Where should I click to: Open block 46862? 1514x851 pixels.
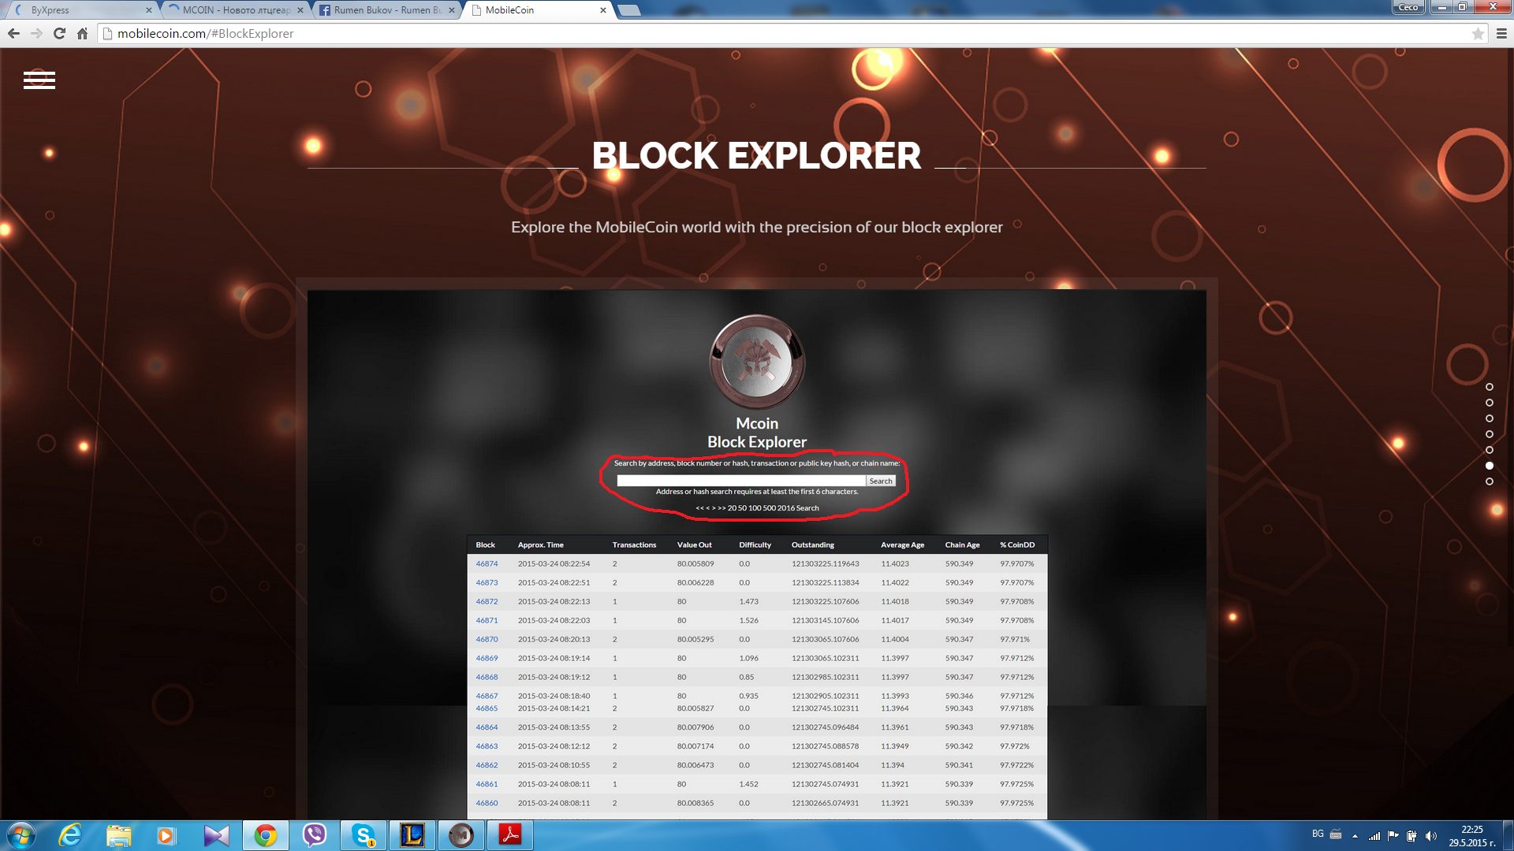[x=487, y=765]
